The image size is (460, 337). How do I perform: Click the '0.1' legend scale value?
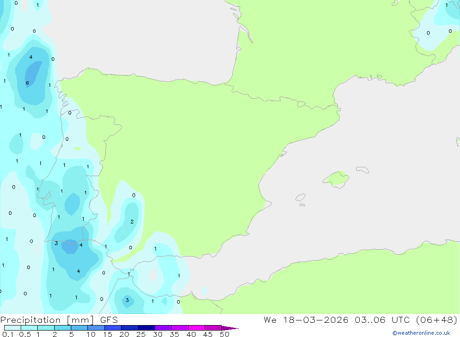pyautogui.click(x=8, y=334)
